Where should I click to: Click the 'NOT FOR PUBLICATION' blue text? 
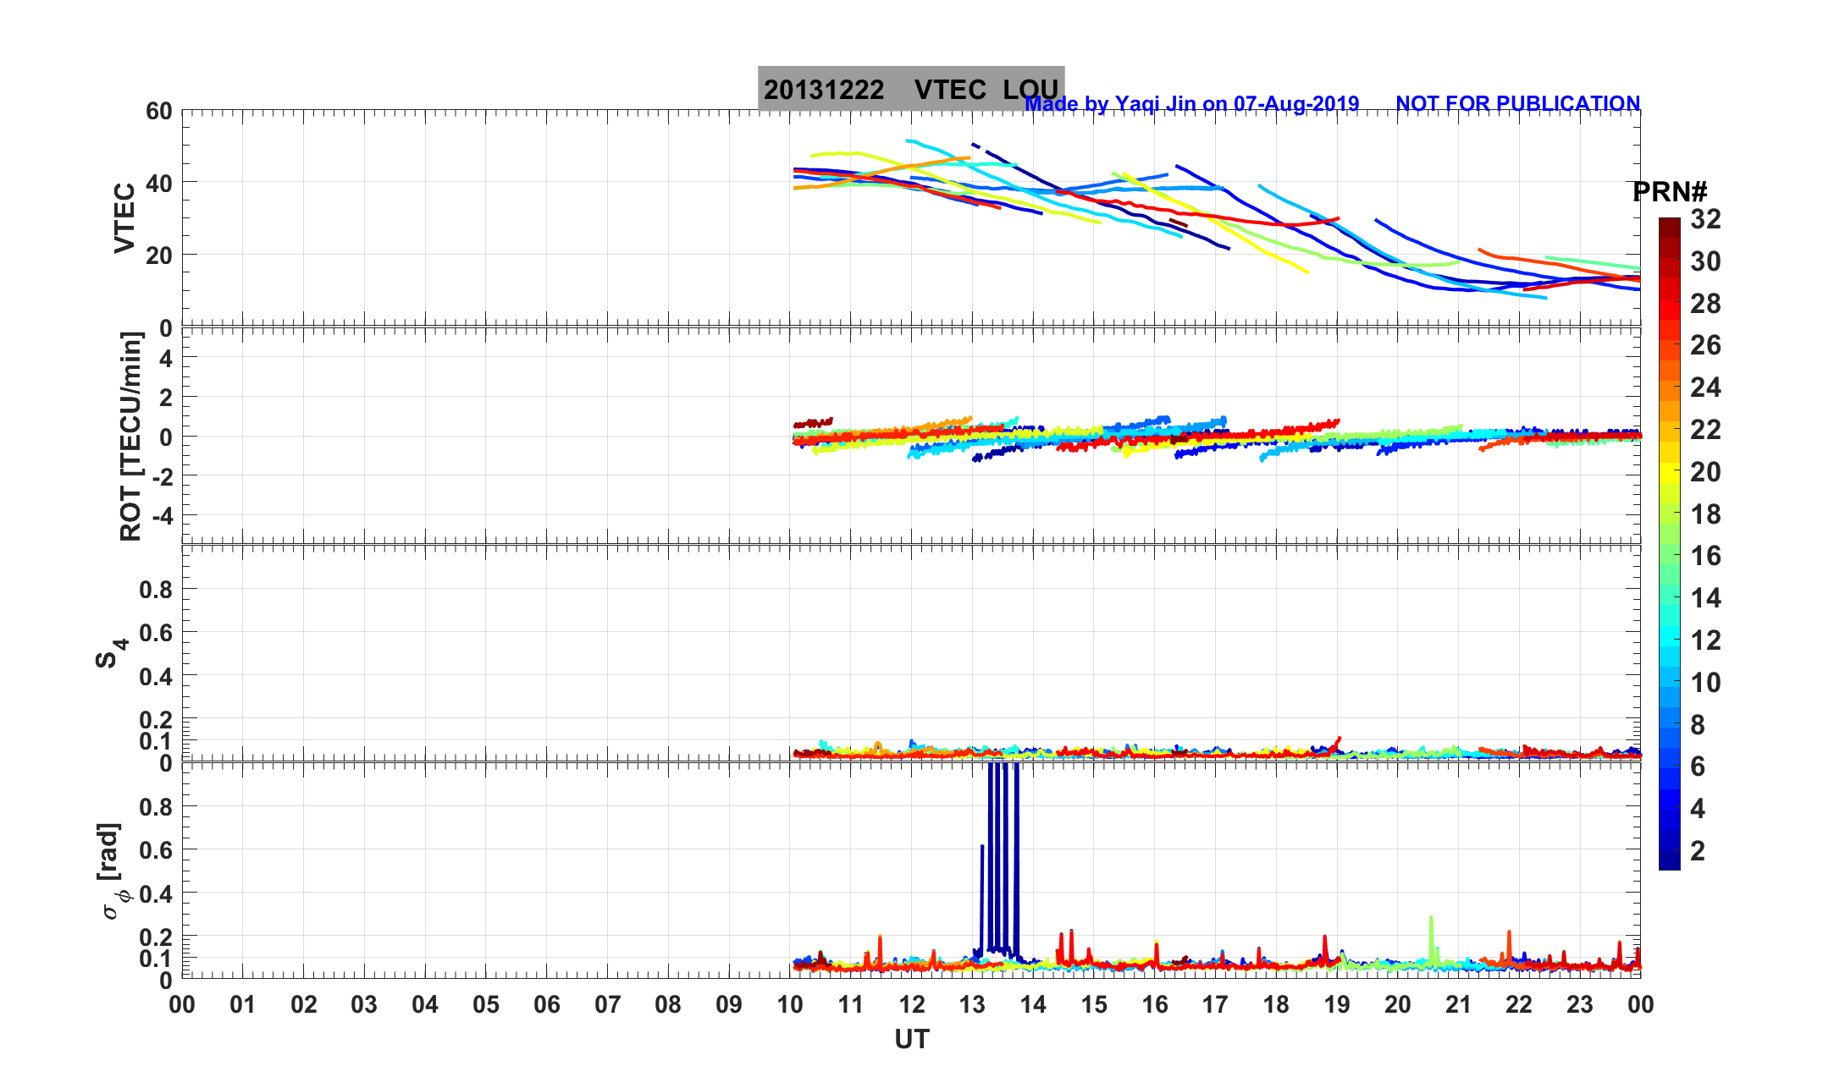click(1517, 104)
